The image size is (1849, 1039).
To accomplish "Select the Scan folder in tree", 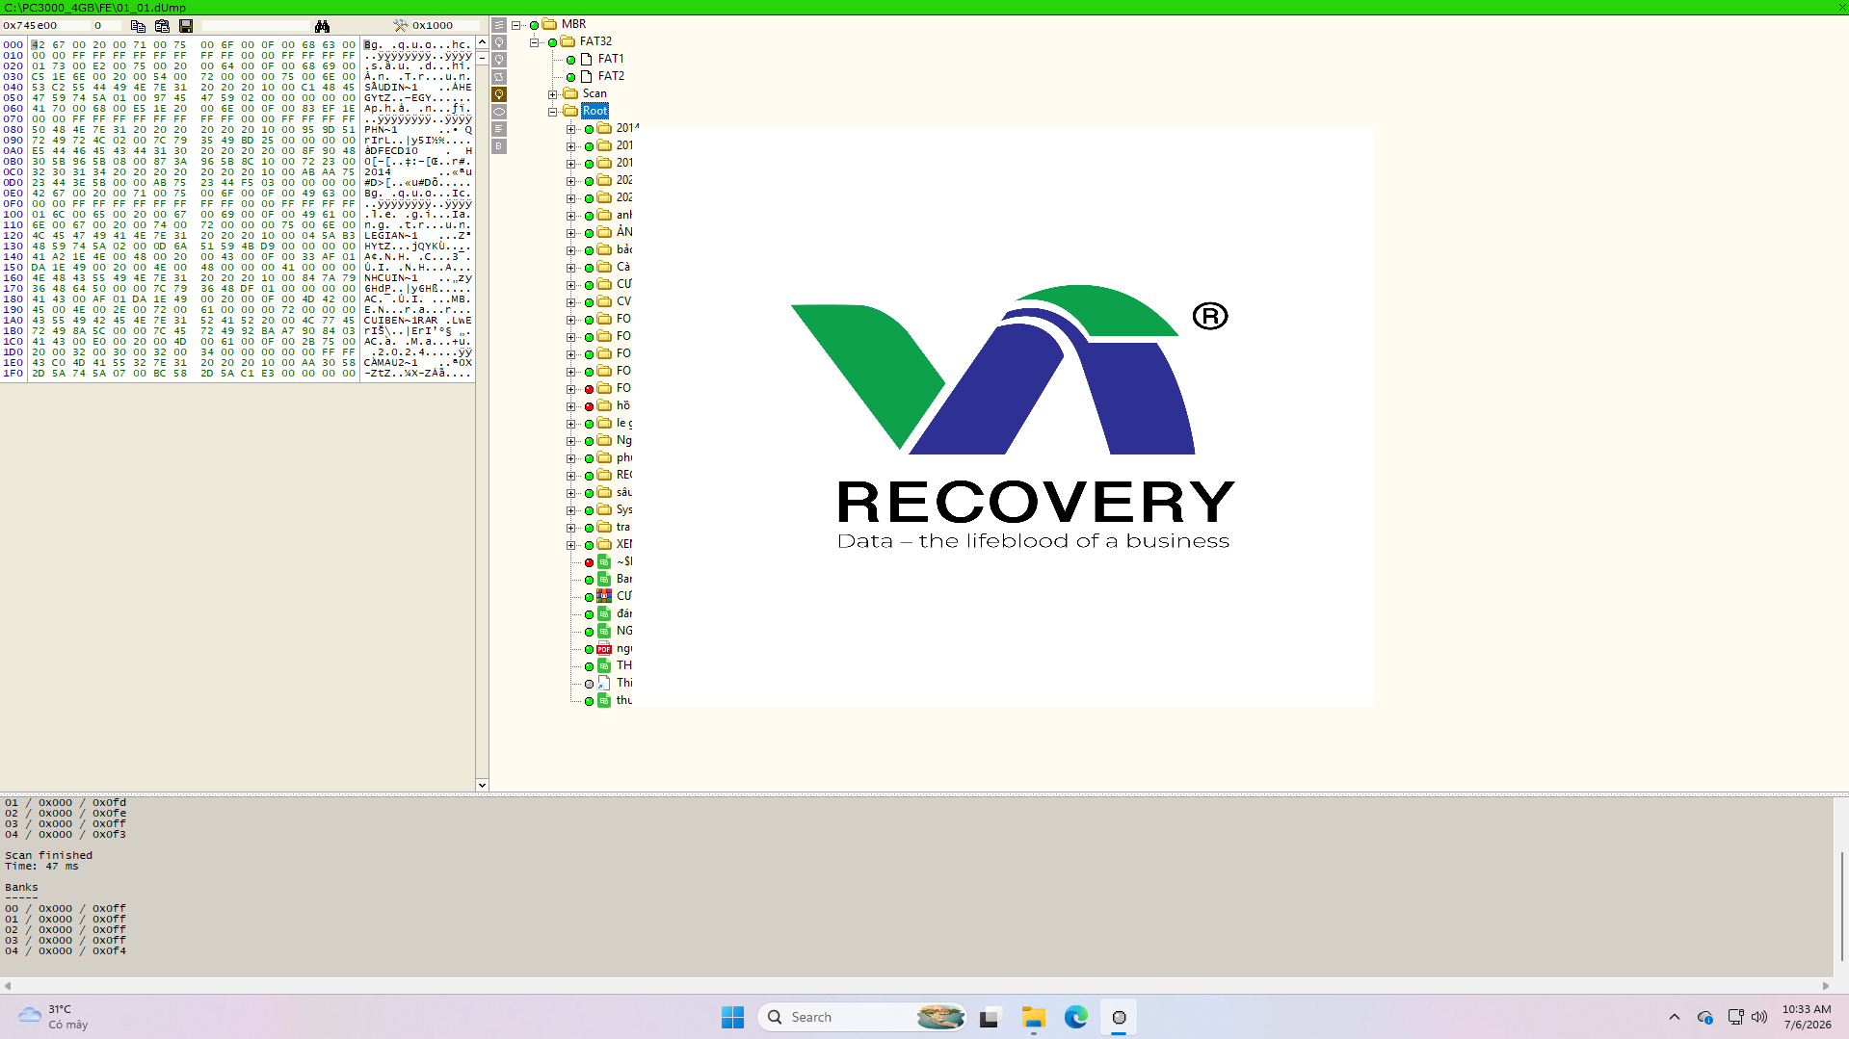I will pyautogui.click(x=594, y=93).
